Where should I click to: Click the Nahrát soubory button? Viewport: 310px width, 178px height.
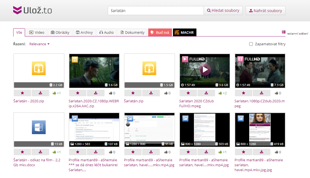click(265, 10)
